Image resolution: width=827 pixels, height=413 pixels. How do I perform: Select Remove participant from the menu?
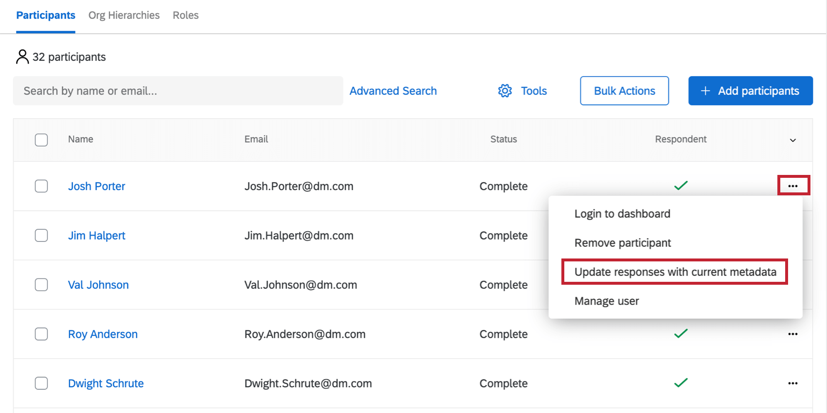click(x=622, y=243)
